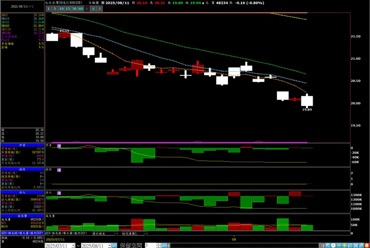Click the 保留空間 spinner arrows
The height and width of the screenshot is (248, 370).
[x=158, y=246]
